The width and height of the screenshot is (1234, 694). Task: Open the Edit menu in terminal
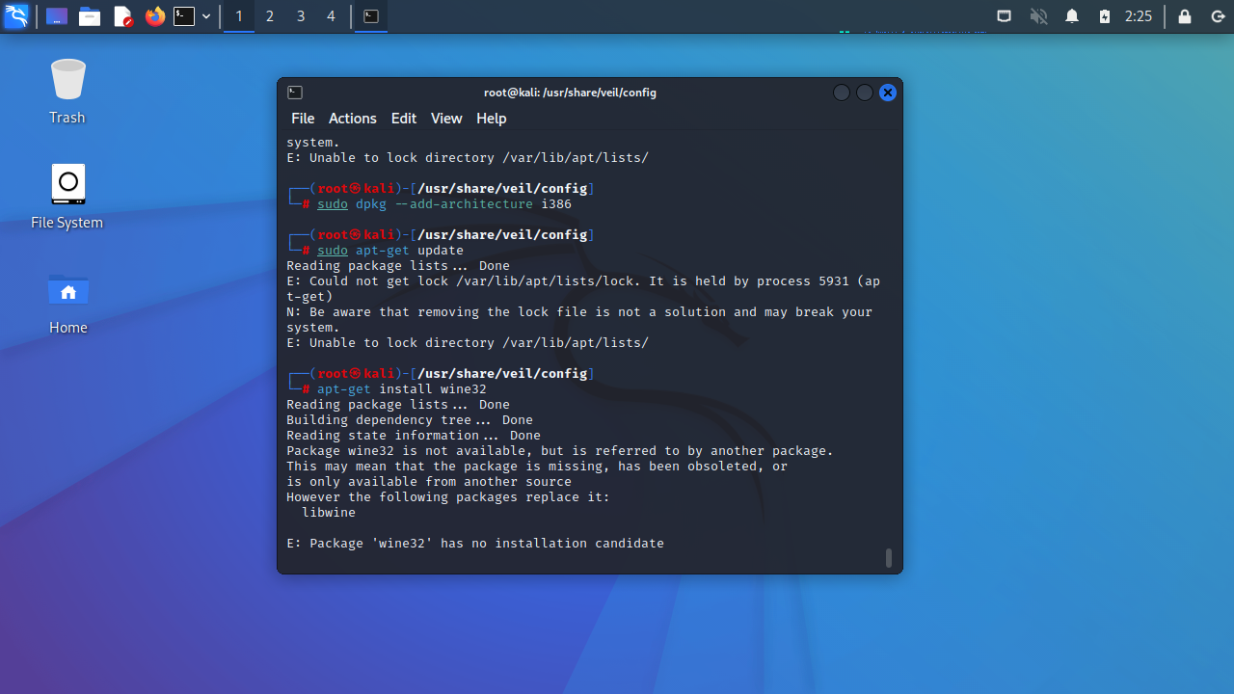click(x=404, y=119)
